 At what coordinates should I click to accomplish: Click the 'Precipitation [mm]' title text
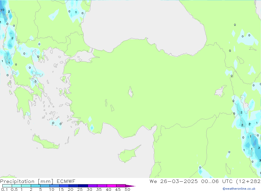27,181
